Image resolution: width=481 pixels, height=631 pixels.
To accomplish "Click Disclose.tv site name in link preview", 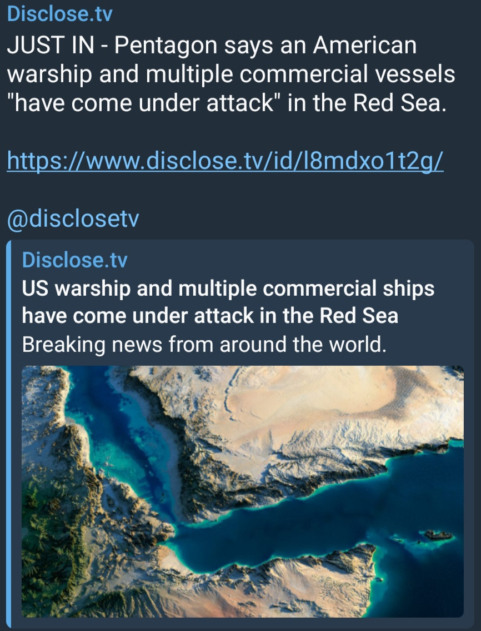I will point(74,260).
